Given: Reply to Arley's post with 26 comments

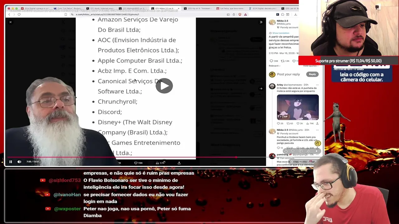Looking at the screenshot, I should (280, 124).
